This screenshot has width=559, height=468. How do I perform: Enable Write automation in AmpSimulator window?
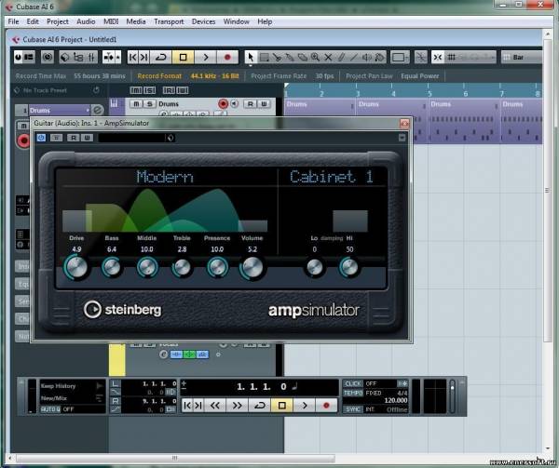click(x=87, y=138)
